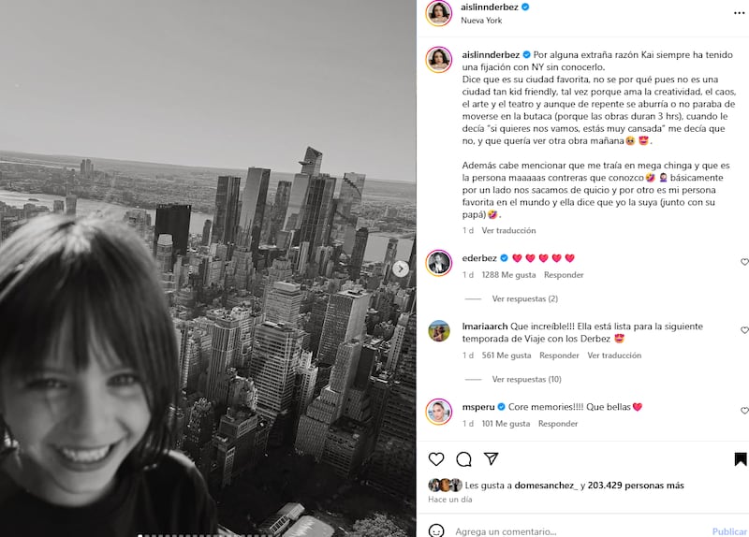View the 203.429 personas más likes list
This screenshot has width=749, height=537.
[x=636, y=486]
